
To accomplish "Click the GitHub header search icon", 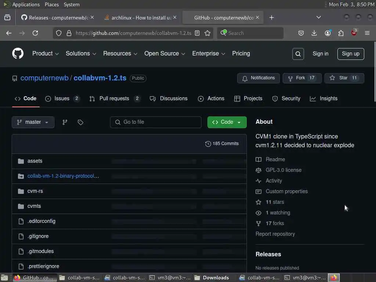I will (x=298, y=54).
